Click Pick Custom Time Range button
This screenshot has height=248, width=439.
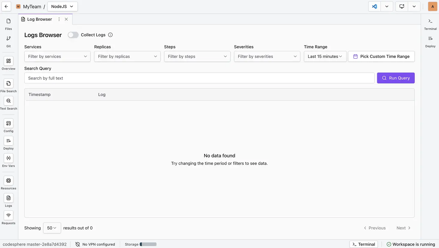381,56
